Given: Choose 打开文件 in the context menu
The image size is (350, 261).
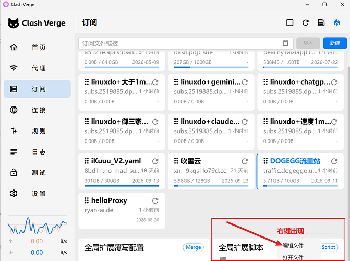Looking at the screenshot, I should pos(293,257).
